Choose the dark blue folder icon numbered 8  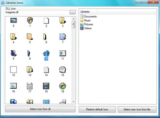point(14,53)
